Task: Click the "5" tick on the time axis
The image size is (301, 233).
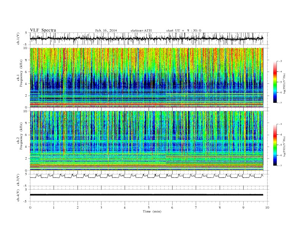Action: point(149,207)
